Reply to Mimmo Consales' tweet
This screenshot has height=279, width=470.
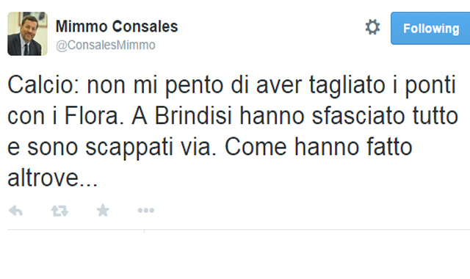pyautogui.click(x=16, y=211)
